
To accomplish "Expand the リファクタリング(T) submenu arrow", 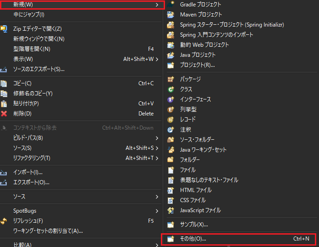I will pyautogui.click(x=157, y=158).
